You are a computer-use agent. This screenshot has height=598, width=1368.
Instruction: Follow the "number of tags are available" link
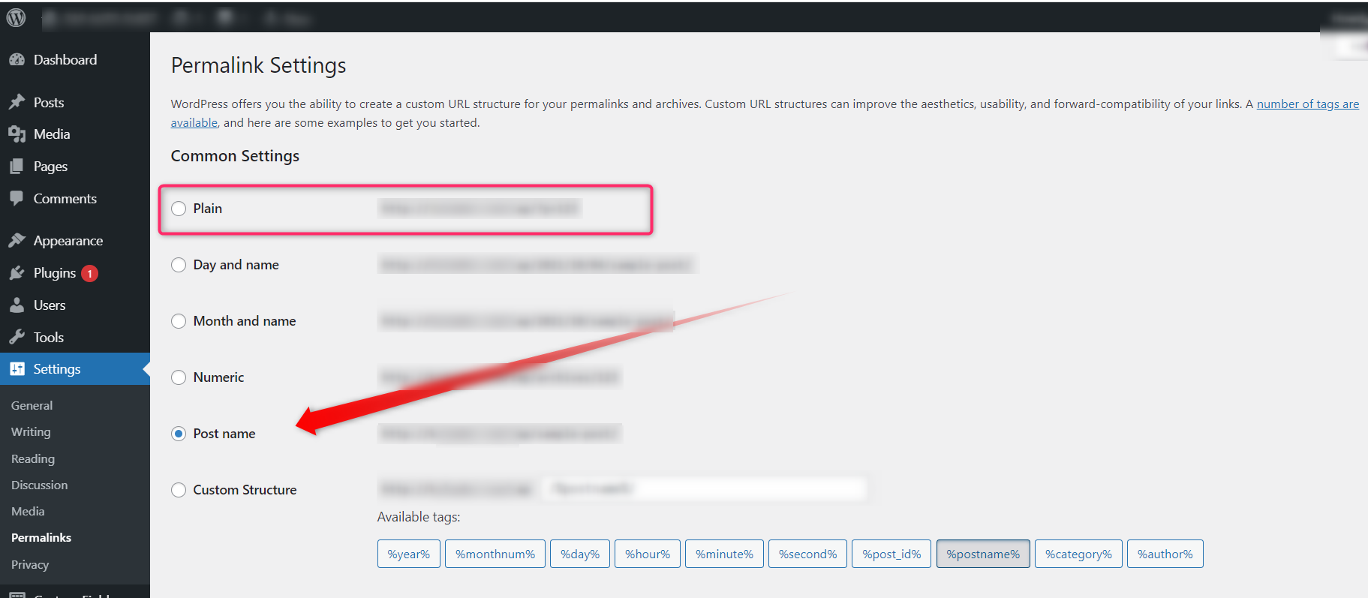pos(1308,104)
